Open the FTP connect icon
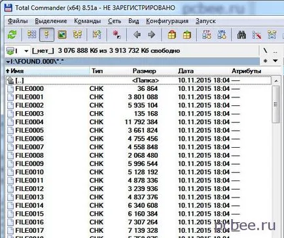Viewport: 284px width, 238px height. tap(207, 35)
